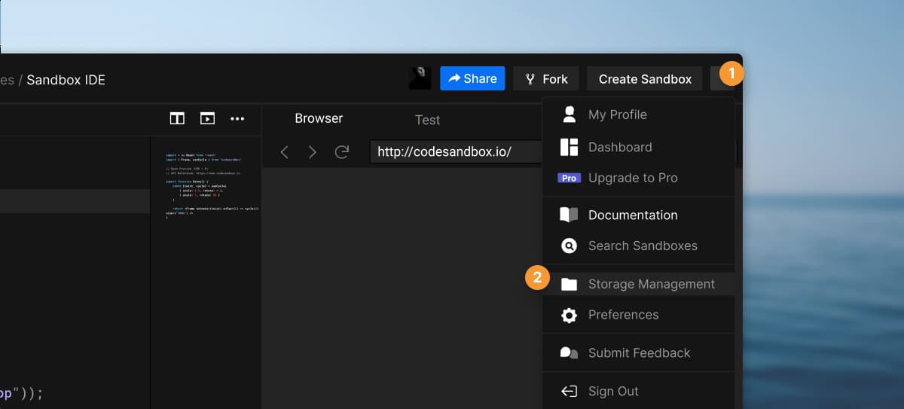
Task: Click the user avatar thumbnail
Action: pyautogui.click(x=420, y=78)
